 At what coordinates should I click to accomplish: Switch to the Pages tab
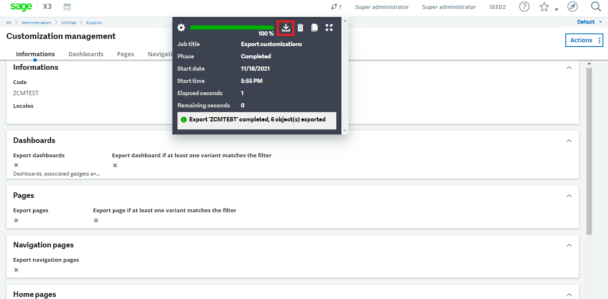[125, 54]
